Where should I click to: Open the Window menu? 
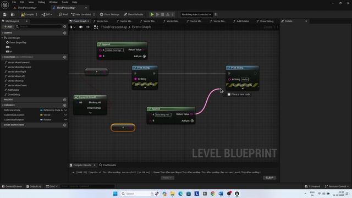(53, 2)
